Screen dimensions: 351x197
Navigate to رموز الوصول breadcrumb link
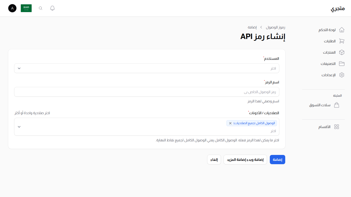click(x=275, y=27)
